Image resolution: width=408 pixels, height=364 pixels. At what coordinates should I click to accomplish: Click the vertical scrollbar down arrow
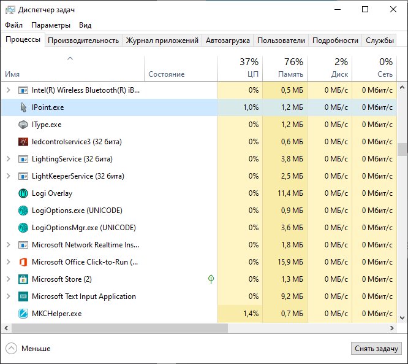[x=402, y=318]
